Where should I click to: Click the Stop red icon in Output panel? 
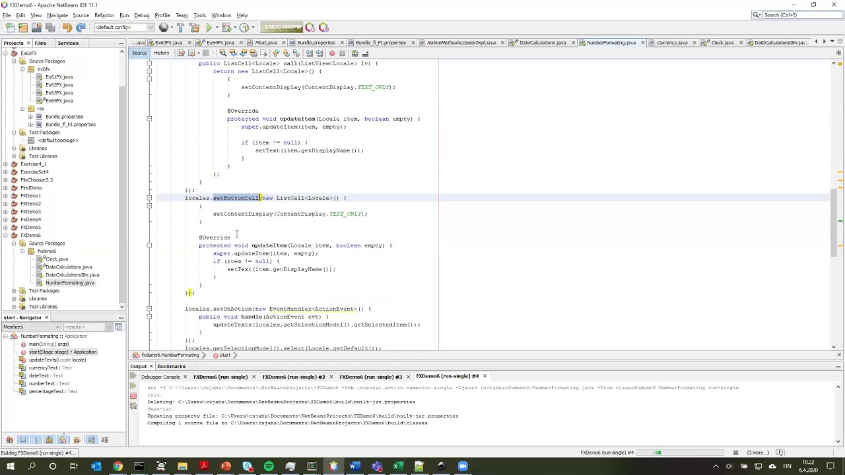[x=133, y=396]
